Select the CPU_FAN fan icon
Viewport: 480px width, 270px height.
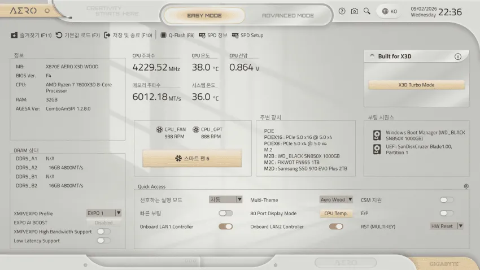pyautogui.click(x=159, y=129)
